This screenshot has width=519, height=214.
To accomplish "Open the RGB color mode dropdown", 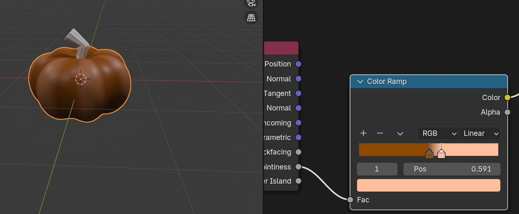I will (438, 133).
